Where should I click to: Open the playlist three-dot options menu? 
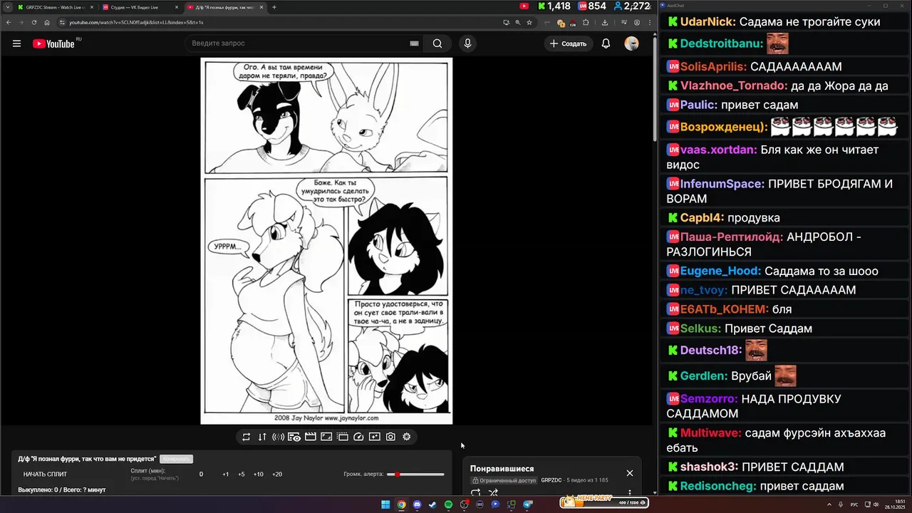pos(630,492)
